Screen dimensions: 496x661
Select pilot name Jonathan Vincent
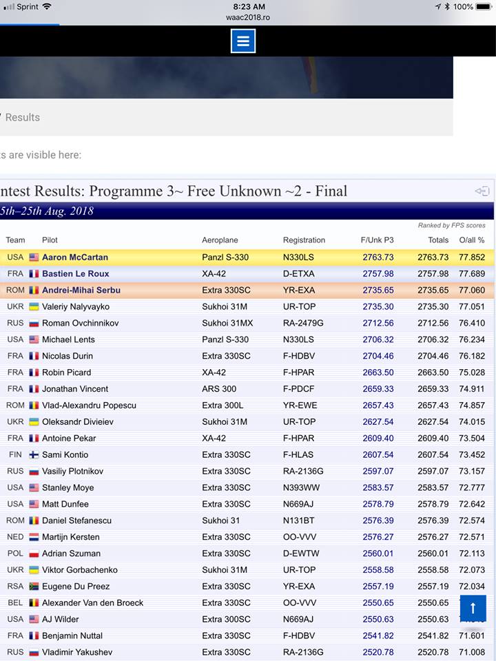[75, 388]
